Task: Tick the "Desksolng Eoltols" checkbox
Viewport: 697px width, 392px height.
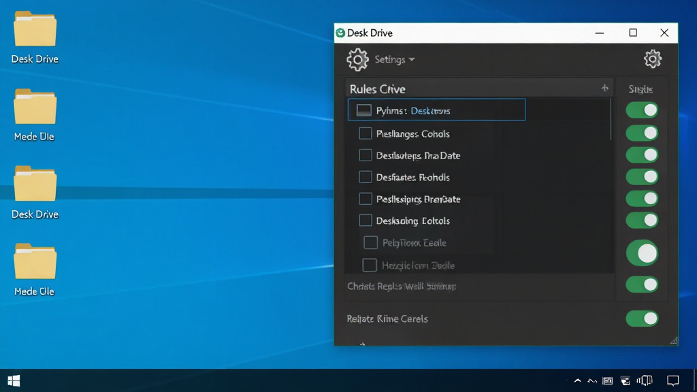Action: (x=366, y=220)
